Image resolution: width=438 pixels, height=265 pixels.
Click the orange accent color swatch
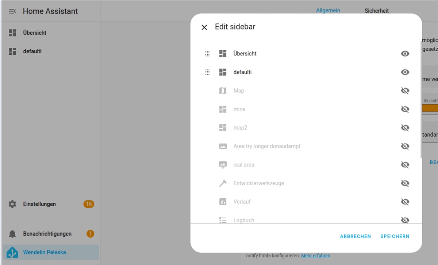pos(430,108)
